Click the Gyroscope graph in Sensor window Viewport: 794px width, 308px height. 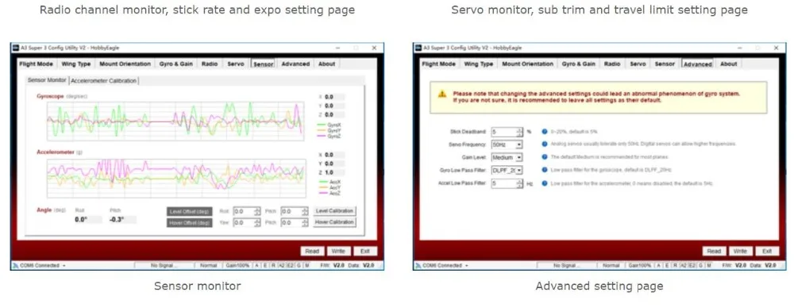pyautogui.click(x=175, y=121)
